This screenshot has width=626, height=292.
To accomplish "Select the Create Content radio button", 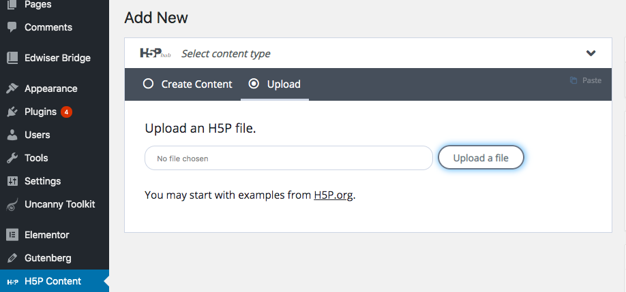I will click(x=148, y=84).
